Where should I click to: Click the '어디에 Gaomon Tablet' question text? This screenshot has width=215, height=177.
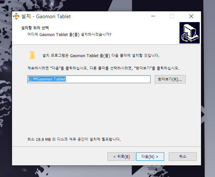click(x=69, y=34)
